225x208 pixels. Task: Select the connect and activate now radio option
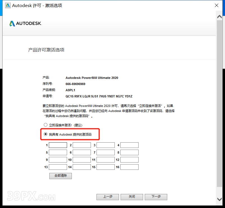coord(46,125)
